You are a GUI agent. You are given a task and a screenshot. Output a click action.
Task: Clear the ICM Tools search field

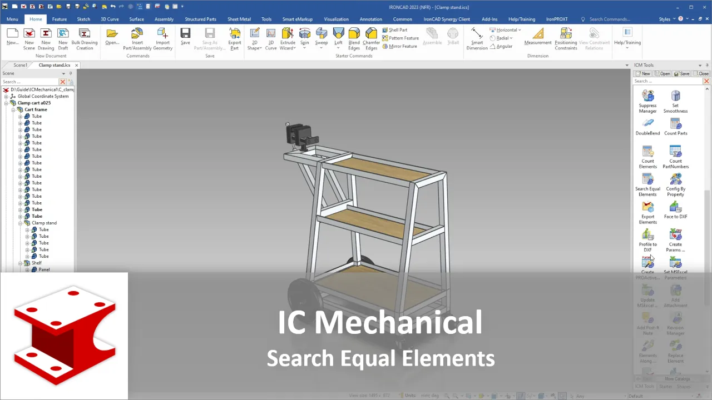pos(706,81)
